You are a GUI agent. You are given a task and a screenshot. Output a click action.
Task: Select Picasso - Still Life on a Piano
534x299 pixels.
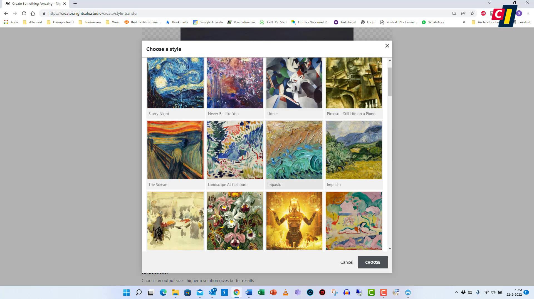point(354,83)
